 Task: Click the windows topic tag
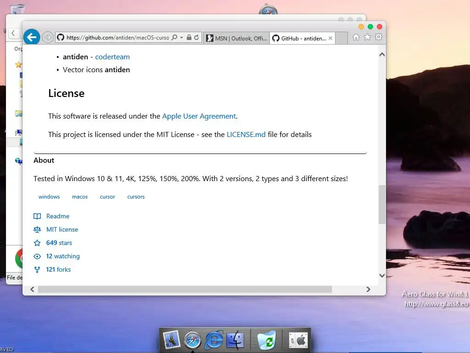pos(49,197)
